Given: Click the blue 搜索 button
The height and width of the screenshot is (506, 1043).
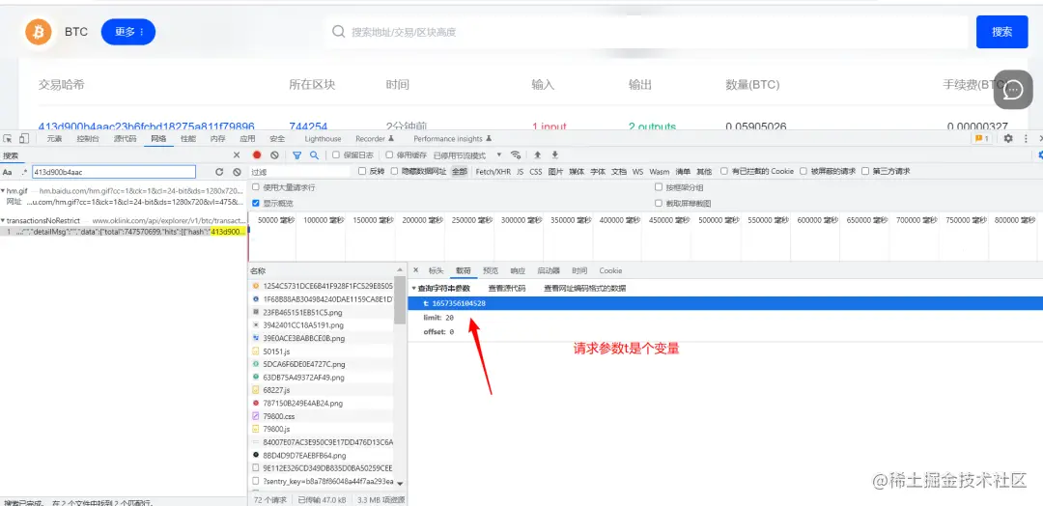Looking at the screenshot, I should (x=1001, y=32).
